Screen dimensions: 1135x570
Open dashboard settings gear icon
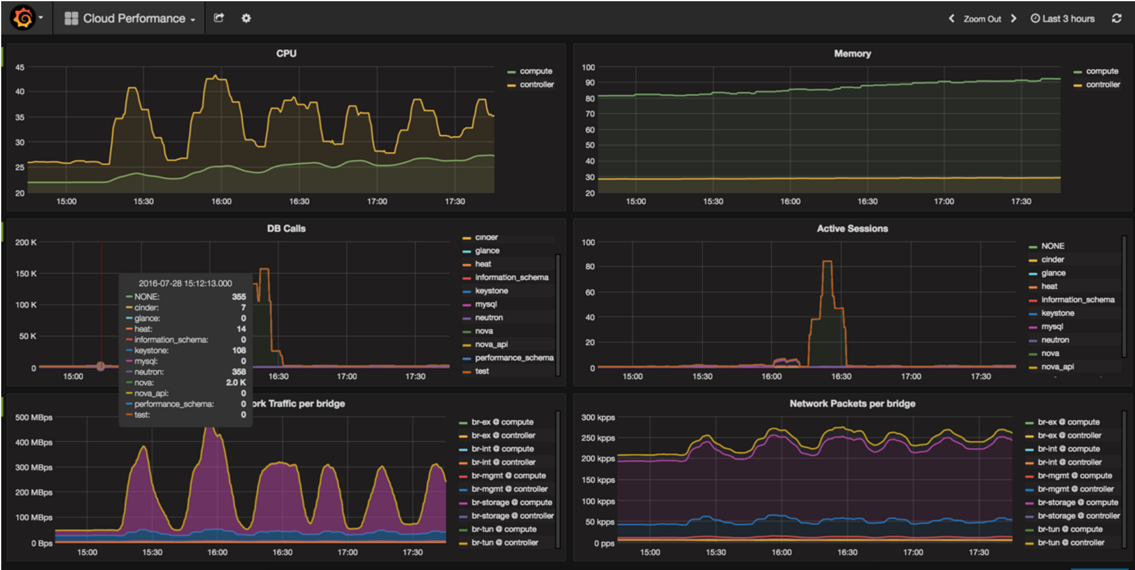[x=246, y=18]
